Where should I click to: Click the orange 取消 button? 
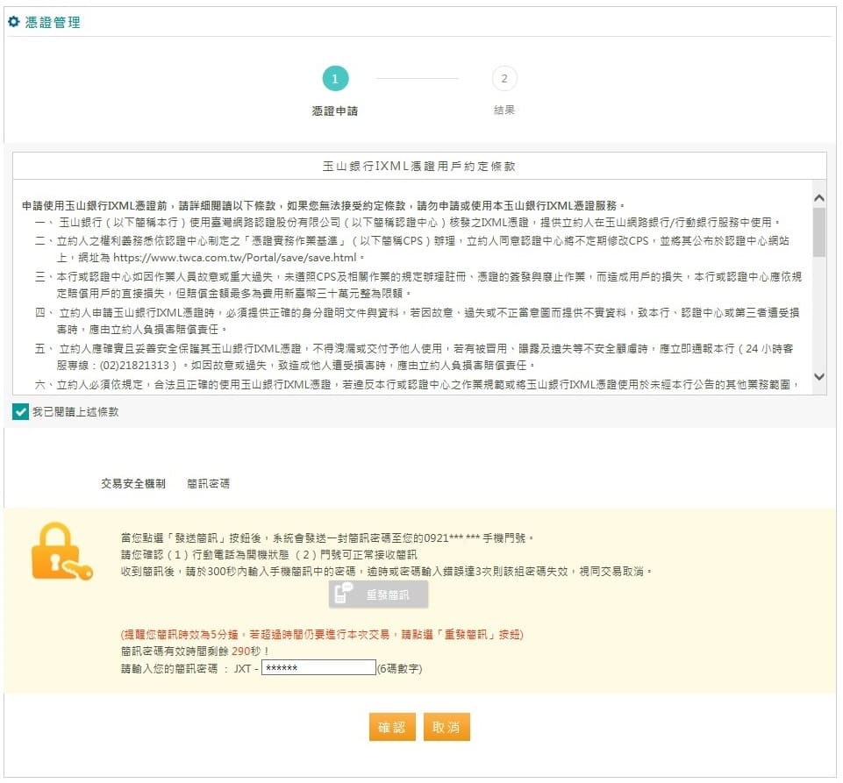(447, 727)
